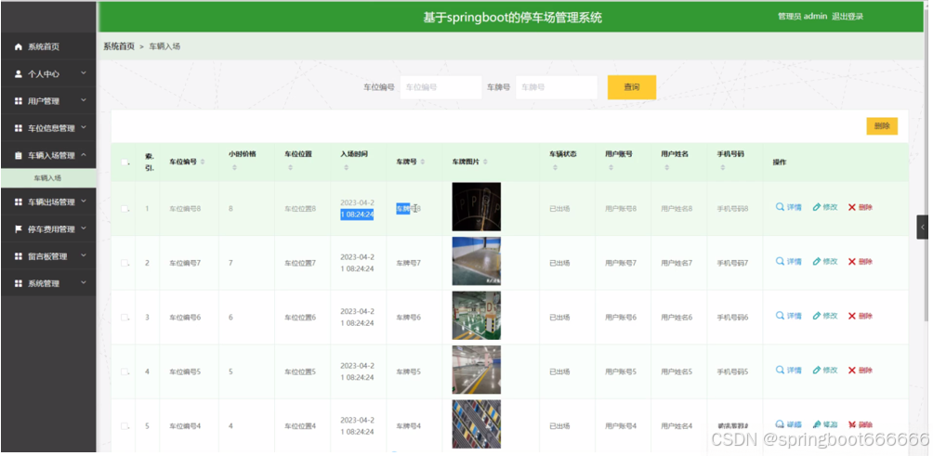Expand the 停车费用管理 sidebar menu
This screenshot has width=933, height=456.
pyautogui.click(x=48, y=228)
